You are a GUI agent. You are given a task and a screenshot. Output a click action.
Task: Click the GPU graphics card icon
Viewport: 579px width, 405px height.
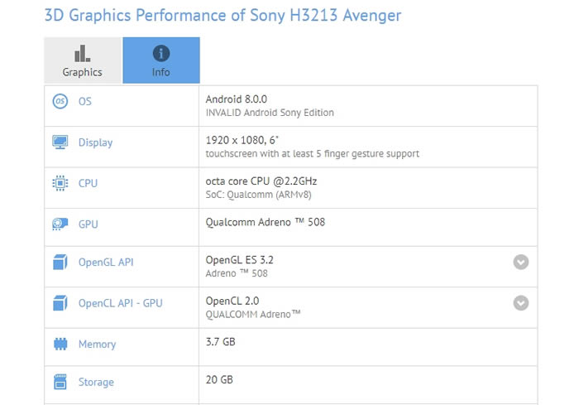click(60, 223)
